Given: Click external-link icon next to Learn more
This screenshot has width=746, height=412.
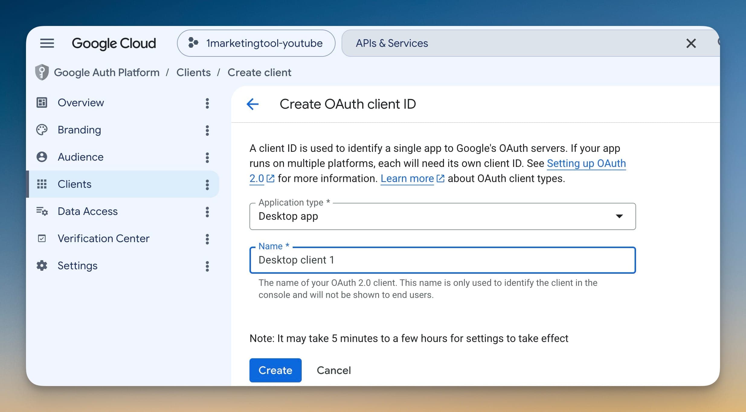Looking at the screenshot, I should 441,178.
